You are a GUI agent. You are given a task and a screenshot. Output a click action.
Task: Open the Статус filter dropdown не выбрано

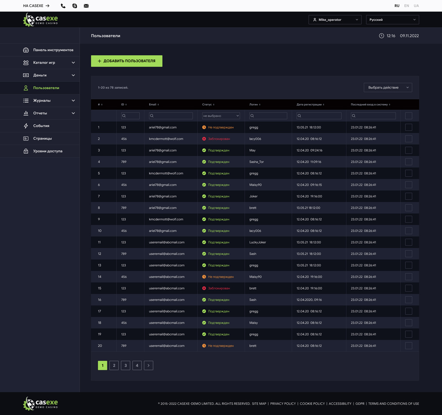[x=221, y=116]
